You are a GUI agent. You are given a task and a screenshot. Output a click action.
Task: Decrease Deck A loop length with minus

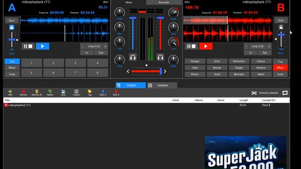(82, 46)
